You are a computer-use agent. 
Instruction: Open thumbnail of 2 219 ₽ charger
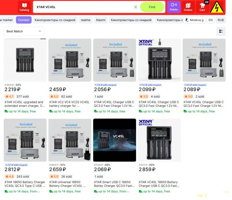25,60
